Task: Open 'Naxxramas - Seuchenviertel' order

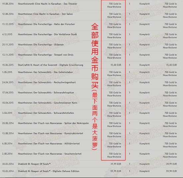Action: tap(50, 154)
